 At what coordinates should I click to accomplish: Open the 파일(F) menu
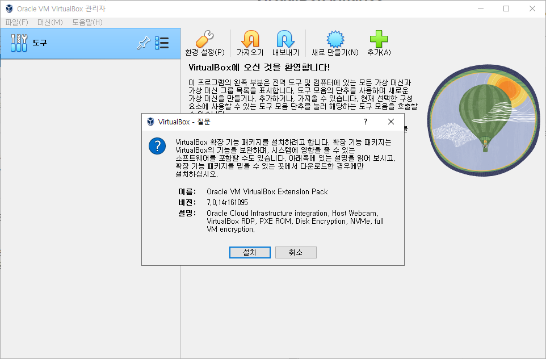[16, 22]
